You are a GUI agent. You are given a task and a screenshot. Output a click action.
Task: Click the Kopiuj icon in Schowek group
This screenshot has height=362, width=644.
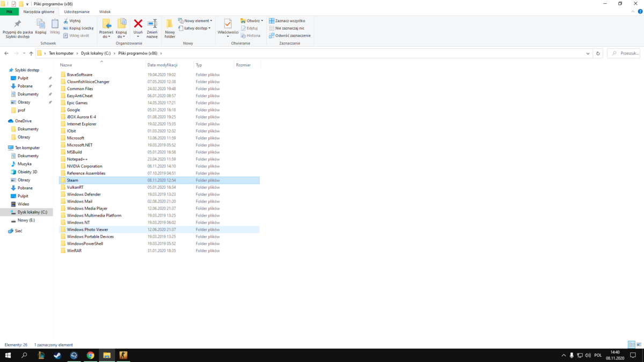click(x=41, y=24)
